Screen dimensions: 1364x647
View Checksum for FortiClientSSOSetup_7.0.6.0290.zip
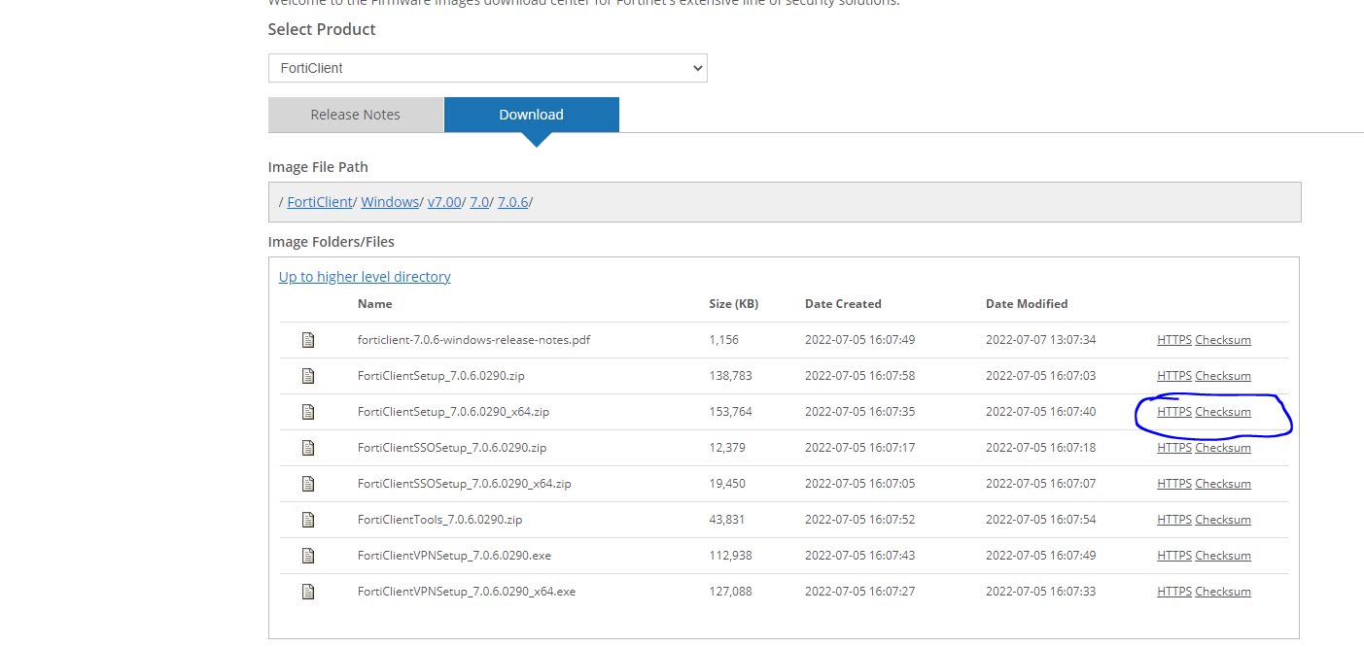click(x=1223, y=448)
